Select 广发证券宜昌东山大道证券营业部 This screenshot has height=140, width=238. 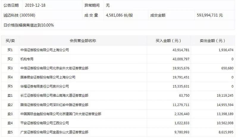[x=54, y=132]
